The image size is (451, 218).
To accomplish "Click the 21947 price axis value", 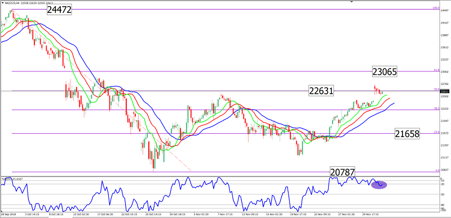I will [x=445, y=121].
